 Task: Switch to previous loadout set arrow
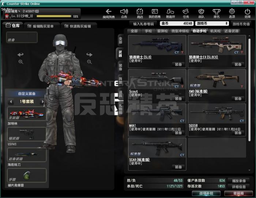pyautogui.click(x=11, y=102)
